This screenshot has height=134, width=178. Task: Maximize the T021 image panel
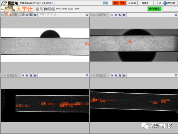[176, 15]
